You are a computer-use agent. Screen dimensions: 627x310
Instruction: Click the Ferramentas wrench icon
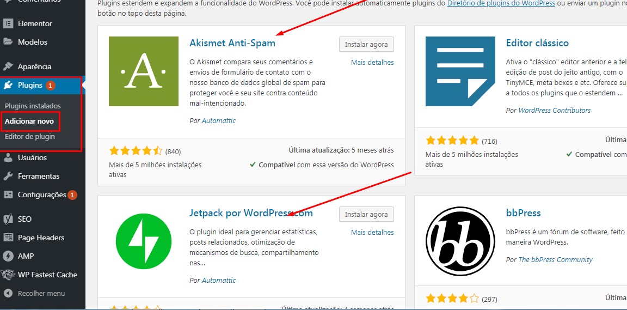[8, 176]
